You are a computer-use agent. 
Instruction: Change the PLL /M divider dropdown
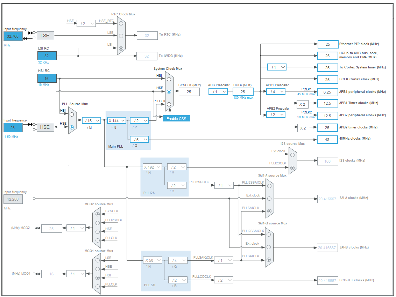point(91,120)
